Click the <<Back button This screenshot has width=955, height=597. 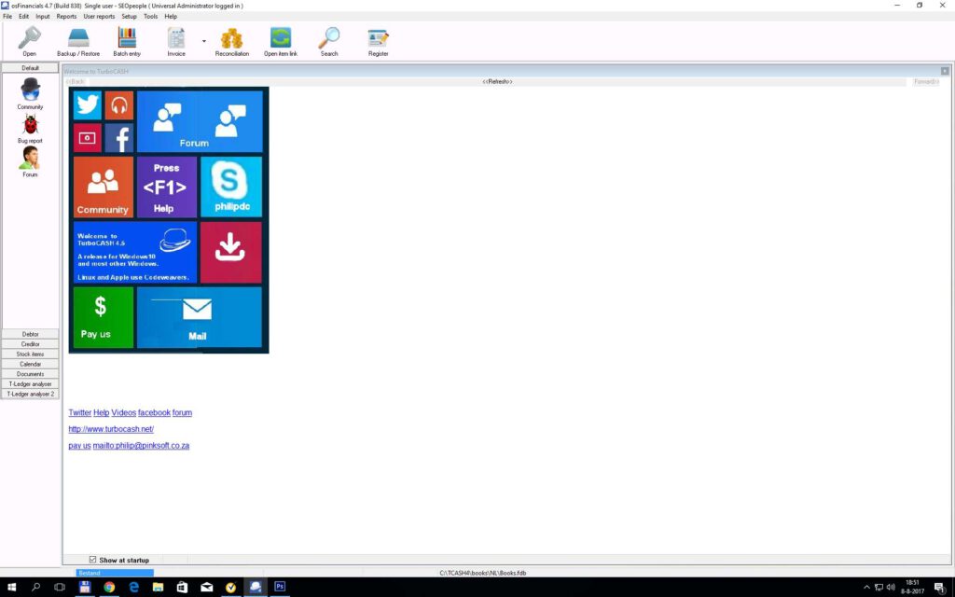(76, 81)
